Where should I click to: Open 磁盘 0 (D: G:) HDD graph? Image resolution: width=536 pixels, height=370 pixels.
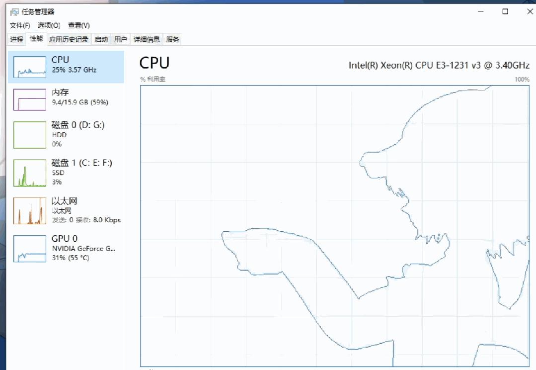pos(30,135)
